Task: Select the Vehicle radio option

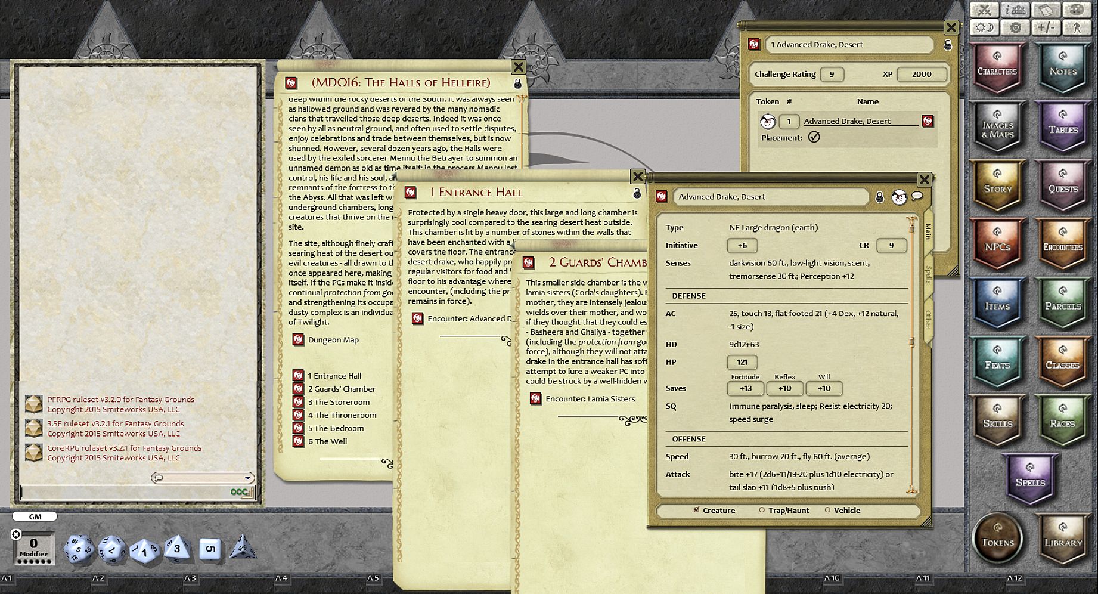Action: (827, 510)
